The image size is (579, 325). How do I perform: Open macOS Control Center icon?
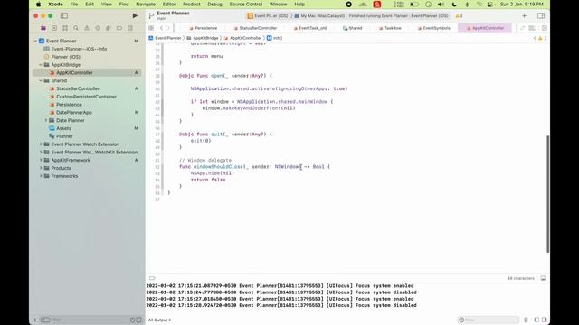pyautogui.click(x=489, y=4)
